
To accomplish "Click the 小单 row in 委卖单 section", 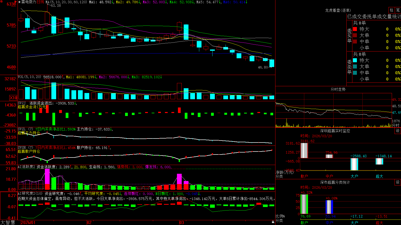I will tap(377, 79).
